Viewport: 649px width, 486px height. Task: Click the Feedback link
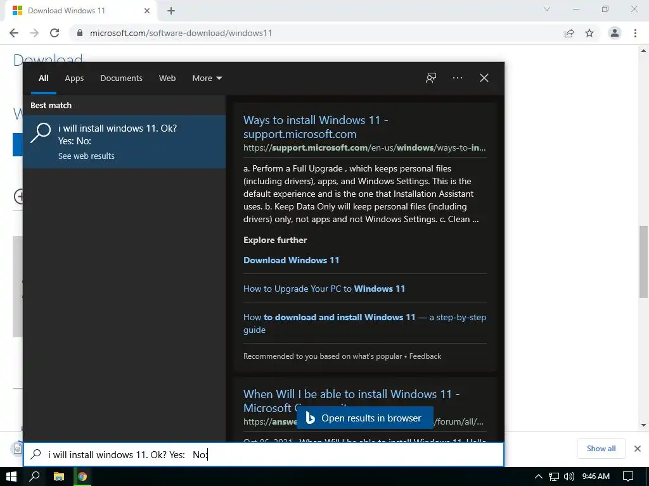click(x=425, y=356)
